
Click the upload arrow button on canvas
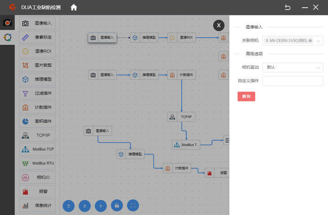pos(68,206)
